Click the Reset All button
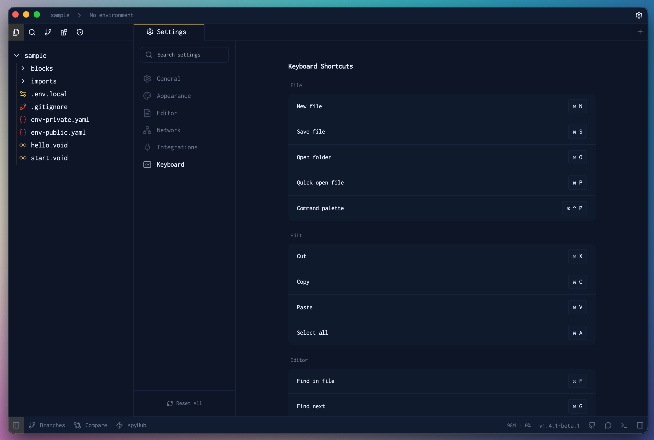The image size is (654, 440). [184, 403]
